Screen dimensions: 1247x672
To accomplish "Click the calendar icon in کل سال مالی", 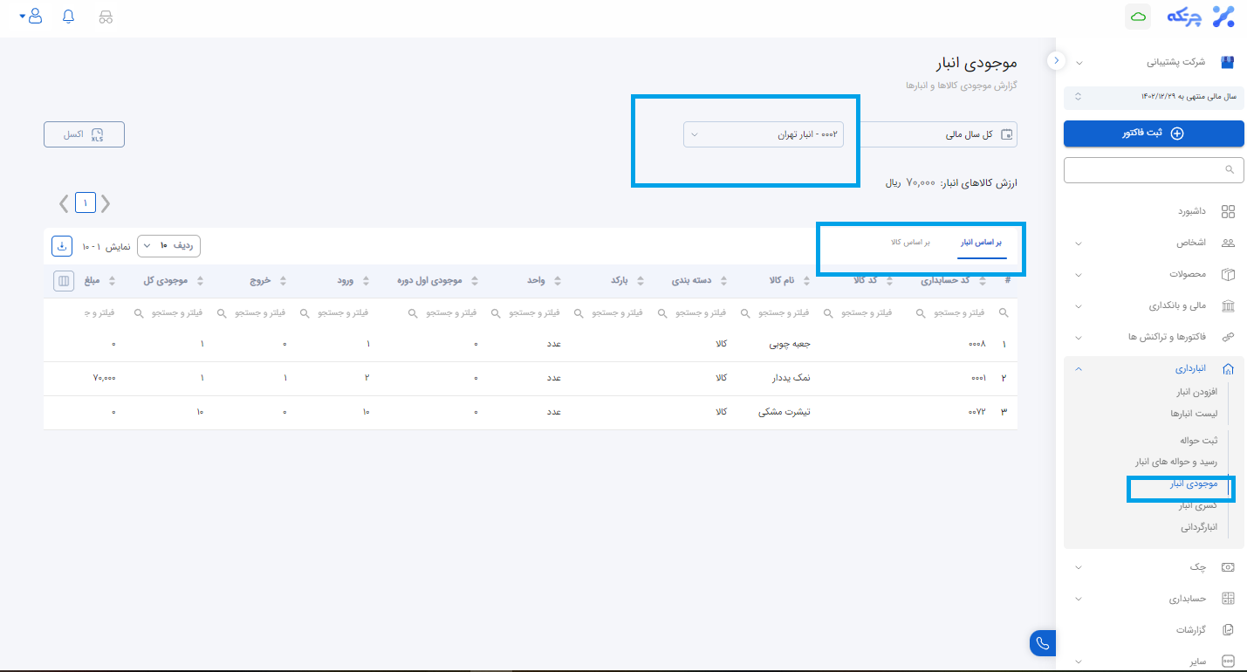I will point(1006,134).
